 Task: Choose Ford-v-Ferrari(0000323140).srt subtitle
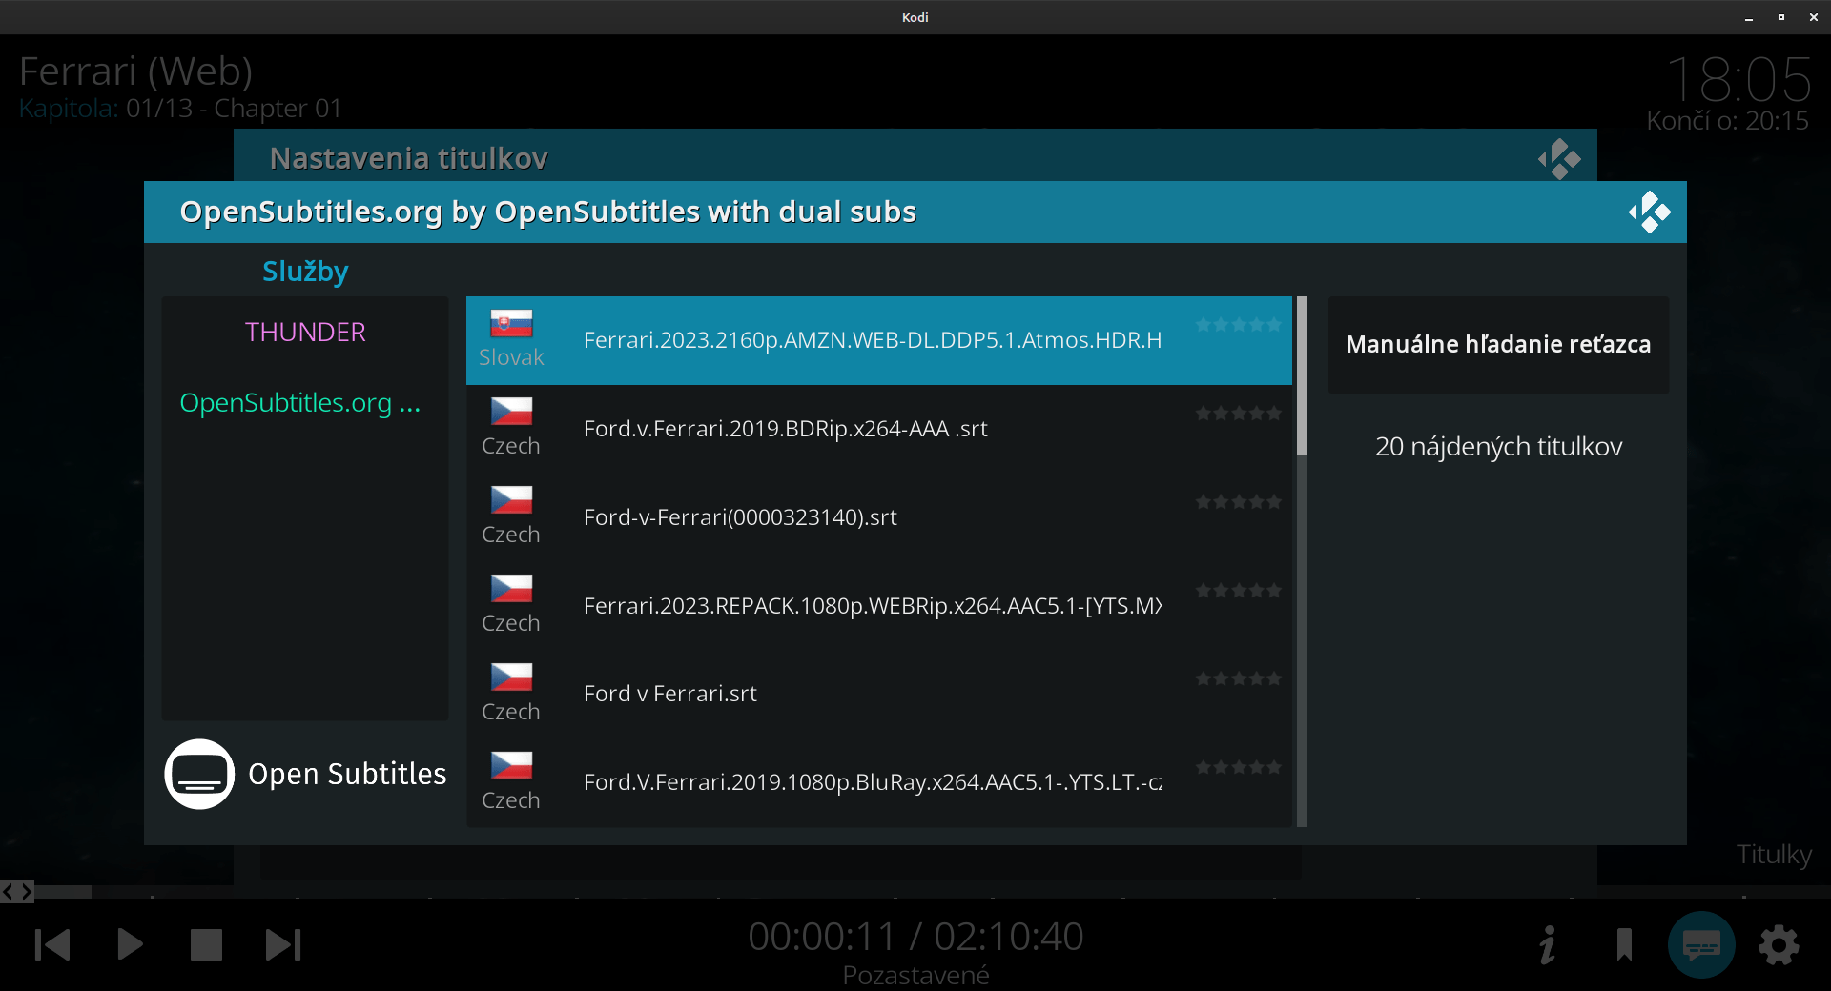pyautogui.click(x=879, y=517)
